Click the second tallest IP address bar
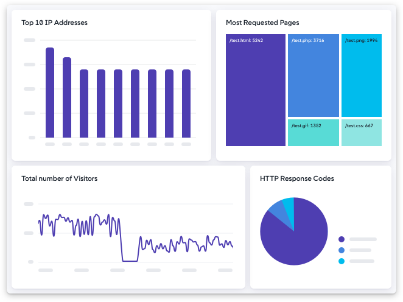The height and width of the screenshot is (302, 403). click(67, 97)
